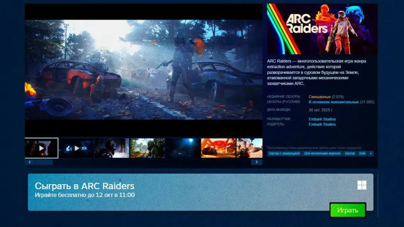The image size is (404, 227).
Task: Click the right arrow in thumbnail strip
Action: click(257, 162)
